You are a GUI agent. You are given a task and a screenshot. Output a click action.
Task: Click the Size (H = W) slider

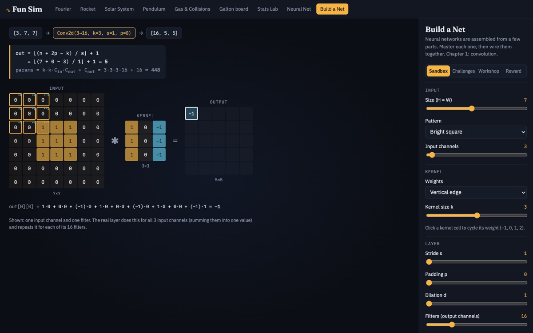[476, 108]
